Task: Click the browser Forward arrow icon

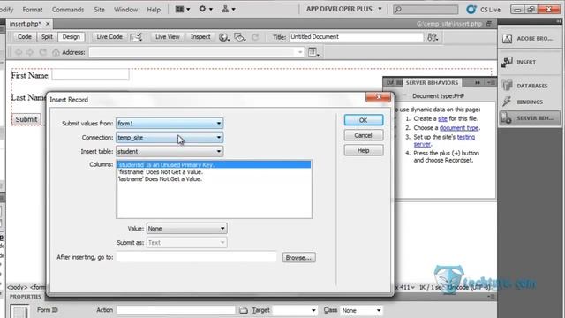Action: 30,52
